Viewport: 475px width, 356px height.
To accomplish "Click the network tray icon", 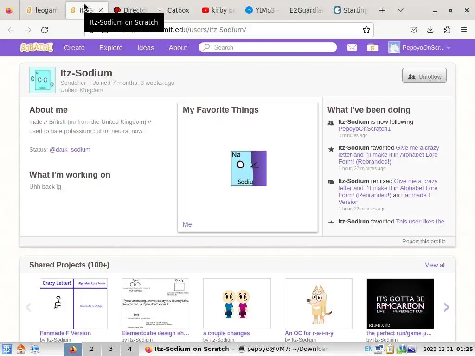I will point(379,349).
